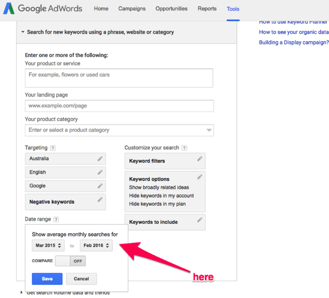Image resolution: width=329 pixels, height=298 pixels.
Task: Edit Keywords to include pencil icon
Action: tap(200, 220)
